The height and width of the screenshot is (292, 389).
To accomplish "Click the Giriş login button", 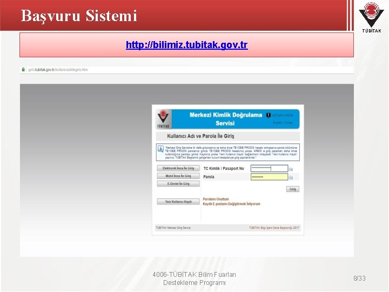I will [293, 189].
